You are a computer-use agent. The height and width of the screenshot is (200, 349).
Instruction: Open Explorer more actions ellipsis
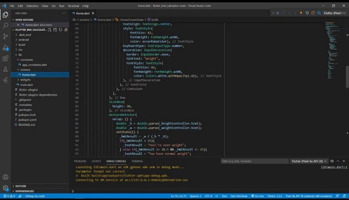pos(64,13)
